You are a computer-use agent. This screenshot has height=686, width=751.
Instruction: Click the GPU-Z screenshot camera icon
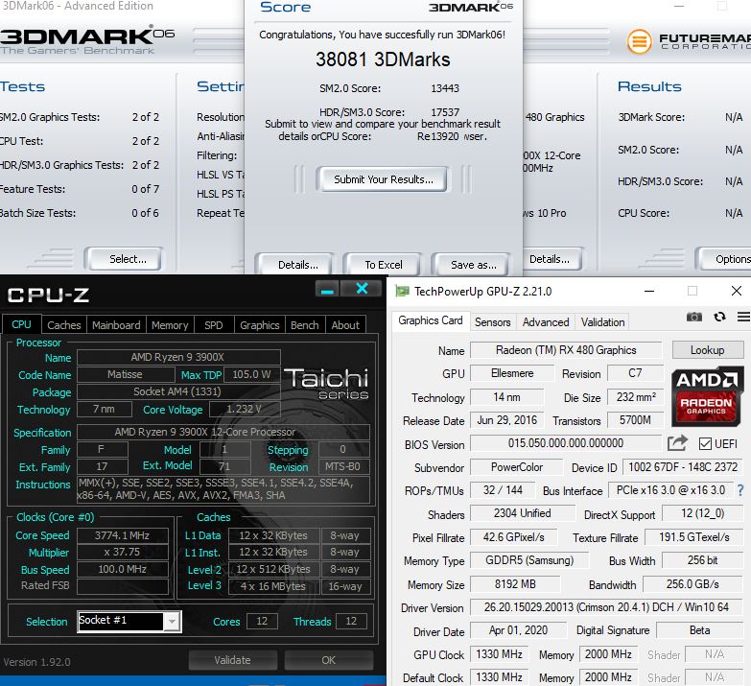point(694,317)
